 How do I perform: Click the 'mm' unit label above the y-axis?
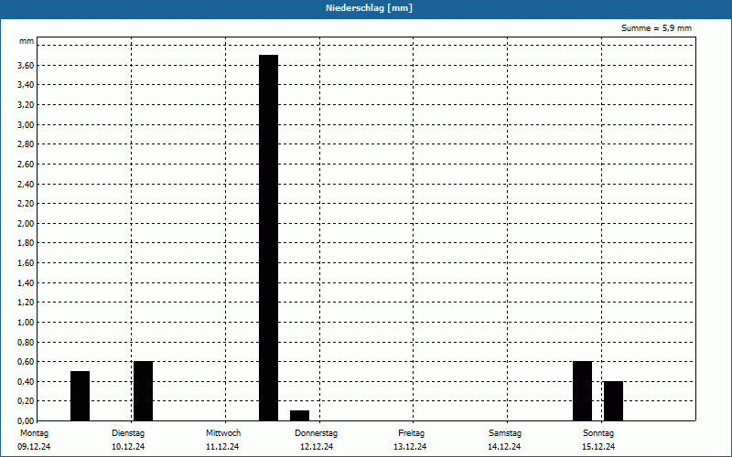point(27,41)
